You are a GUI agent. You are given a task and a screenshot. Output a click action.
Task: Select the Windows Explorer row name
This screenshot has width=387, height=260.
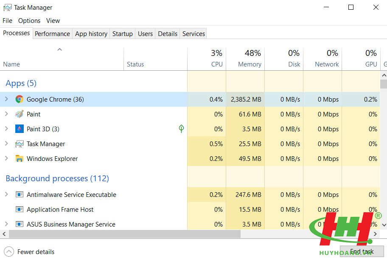[52, 158]
